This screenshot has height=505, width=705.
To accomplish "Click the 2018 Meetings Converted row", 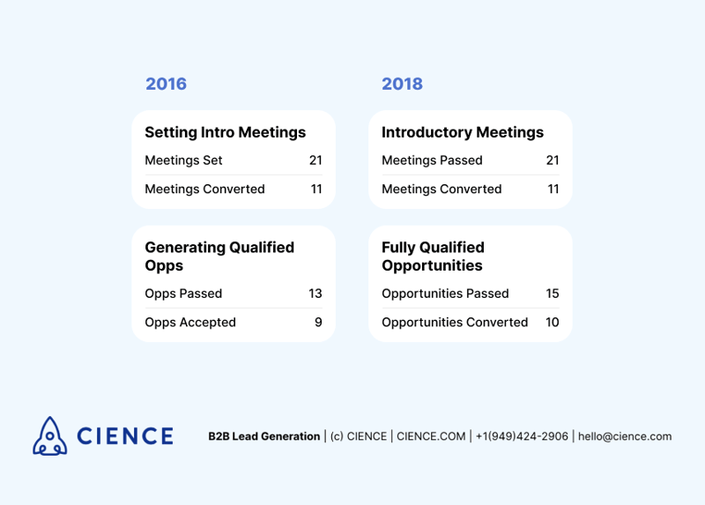I will (x=471, y=189).
